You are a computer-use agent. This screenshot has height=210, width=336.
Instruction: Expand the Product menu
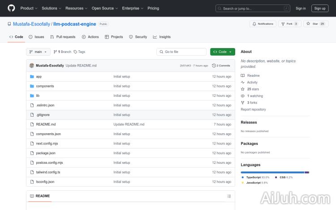pos(29,8)
